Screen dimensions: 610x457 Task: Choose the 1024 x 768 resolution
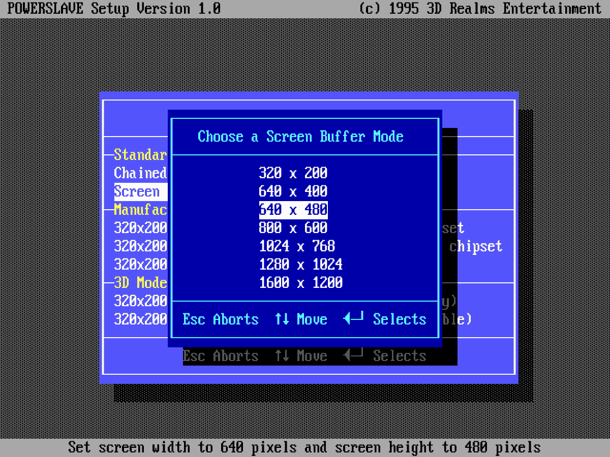[x=297, y=246]
